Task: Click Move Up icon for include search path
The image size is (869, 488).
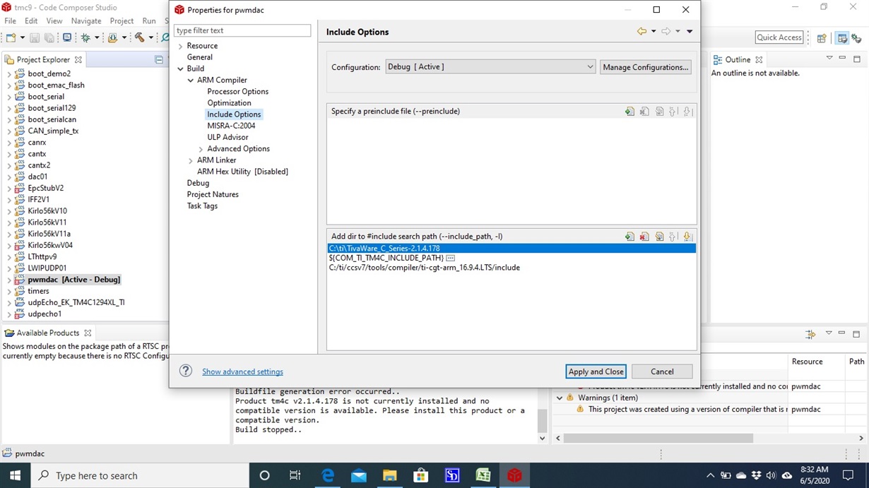Action: pos(673,237)
